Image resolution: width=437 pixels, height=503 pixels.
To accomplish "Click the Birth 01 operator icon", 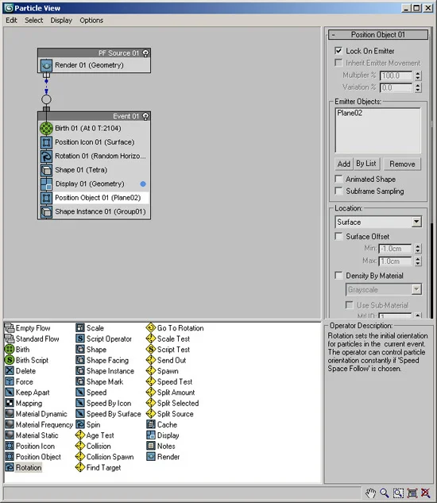I will coord(46,128).
